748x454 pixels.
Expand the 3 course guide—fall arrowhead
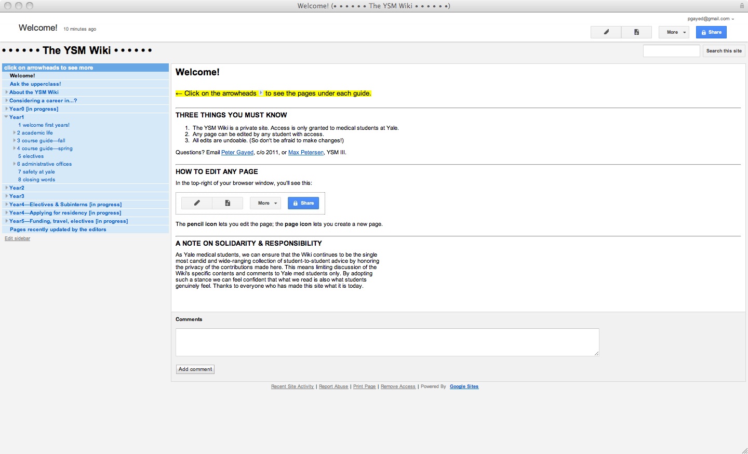click(x=14, y=141)
